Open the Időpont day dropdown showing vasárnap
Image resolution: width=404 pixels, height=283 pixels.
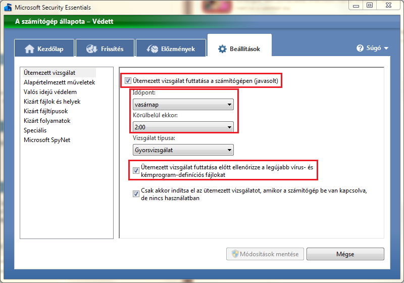point(183,105)
